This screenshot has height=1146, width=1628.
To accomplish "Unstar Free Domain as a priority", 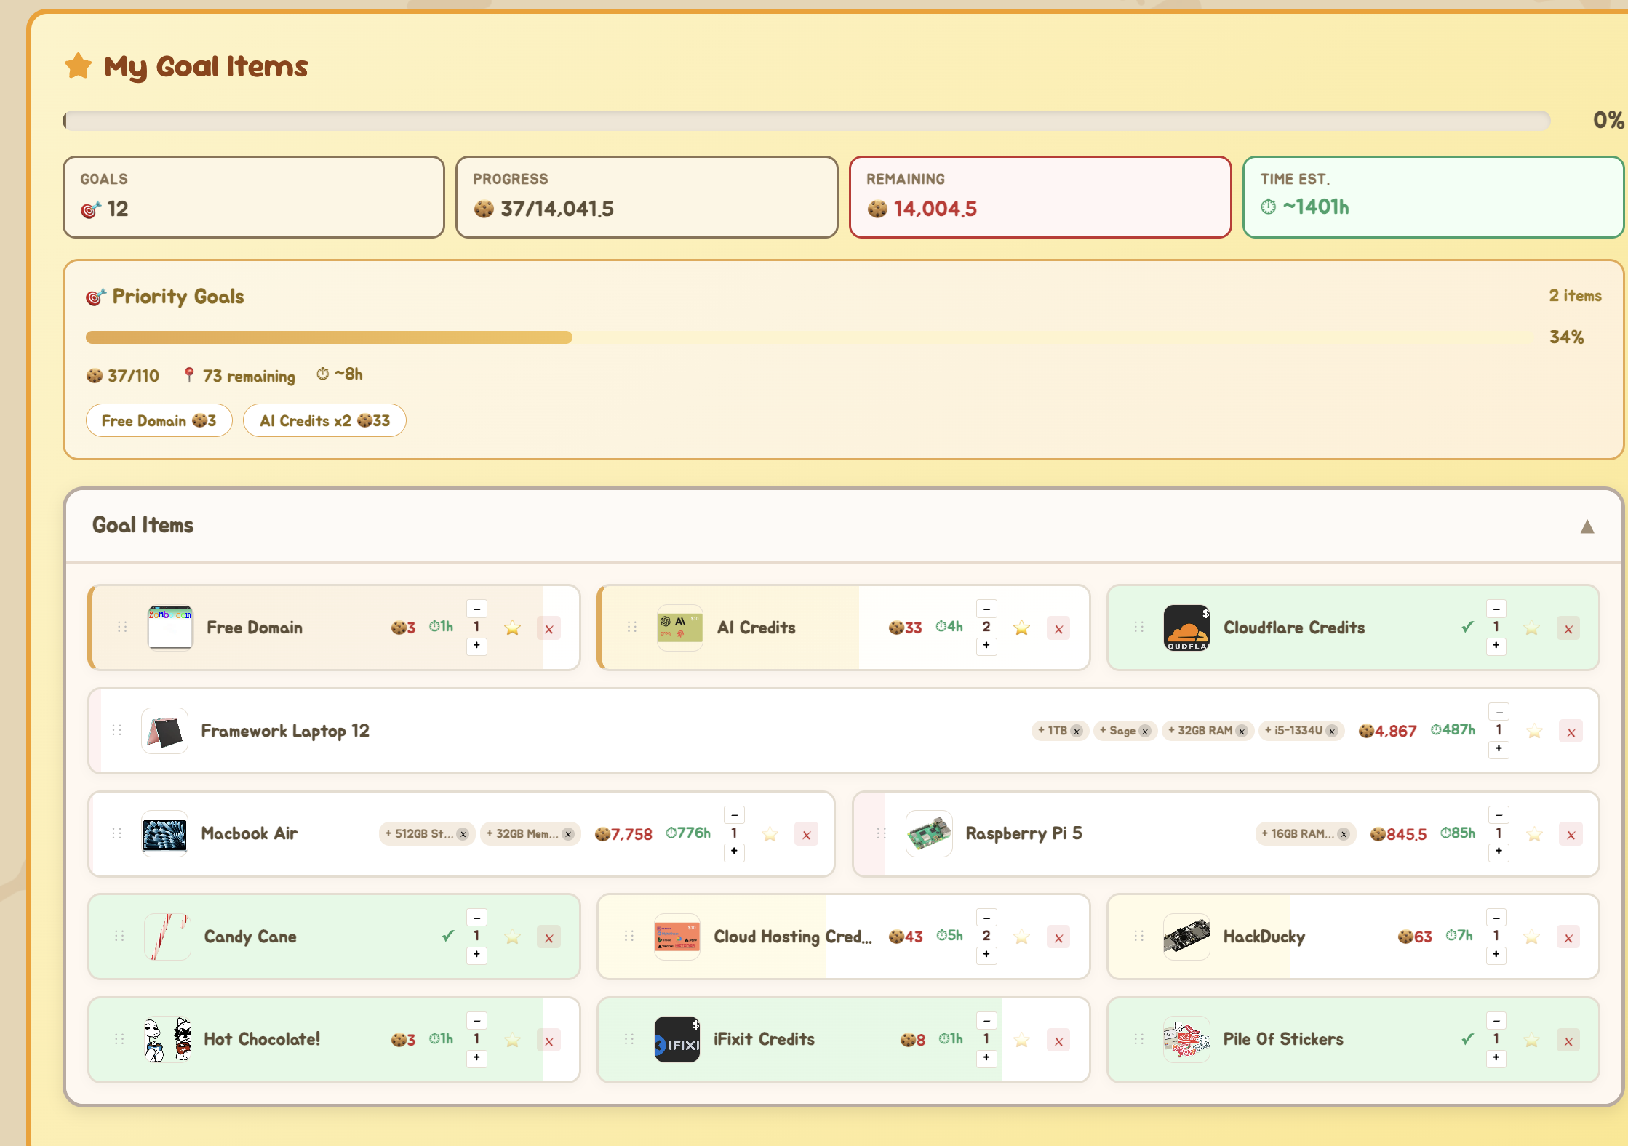I will tap(513, 628).
